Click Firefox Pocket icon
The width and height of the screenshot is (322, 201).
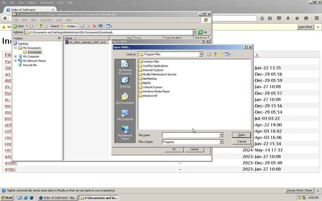[x=279, y=18]
